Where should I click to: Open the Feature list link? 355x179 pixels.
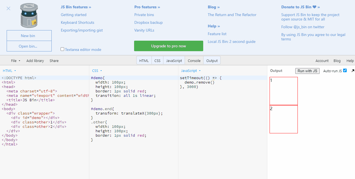(x=217, y=34)
